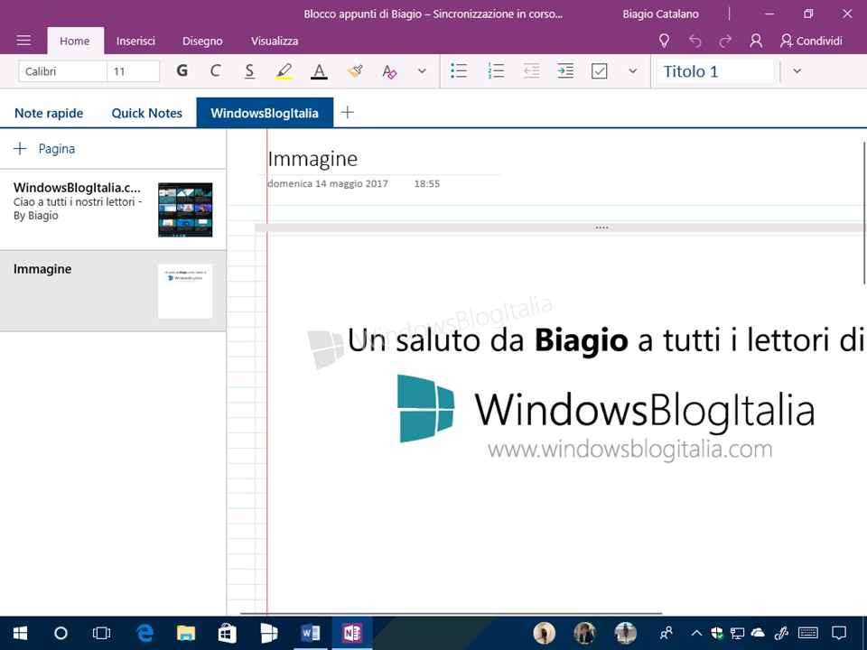The width and height of the screenshot is (867, 650).
Task: Apply bold with the G button
Action: [x=182, y=70]
